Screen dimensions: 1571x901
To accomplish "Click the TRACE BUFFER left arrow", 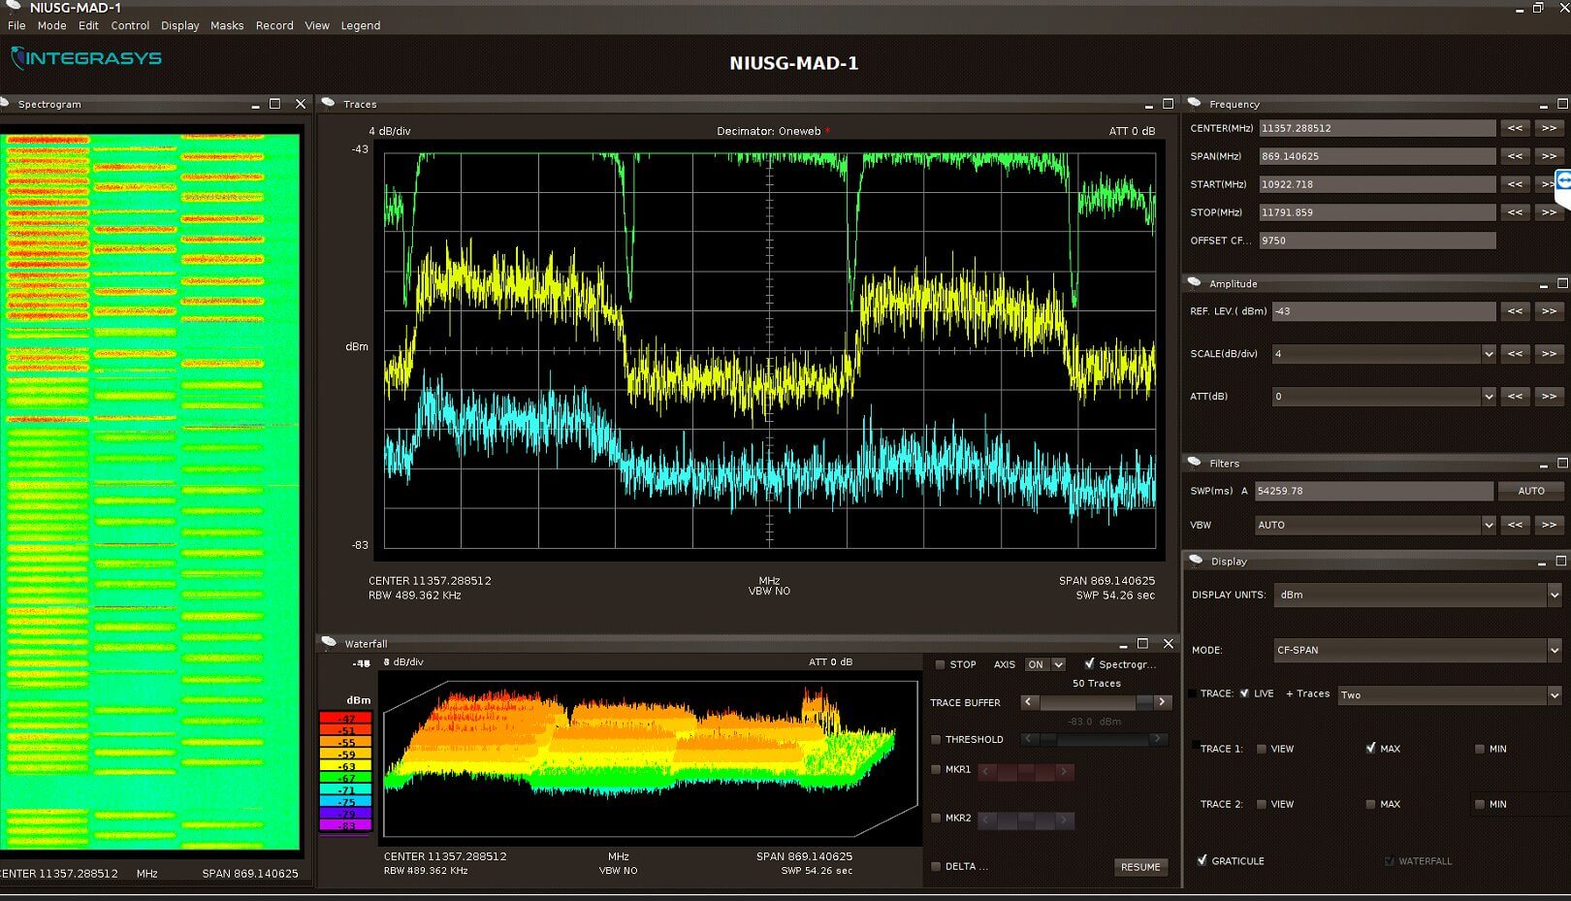I will 1029,702.
